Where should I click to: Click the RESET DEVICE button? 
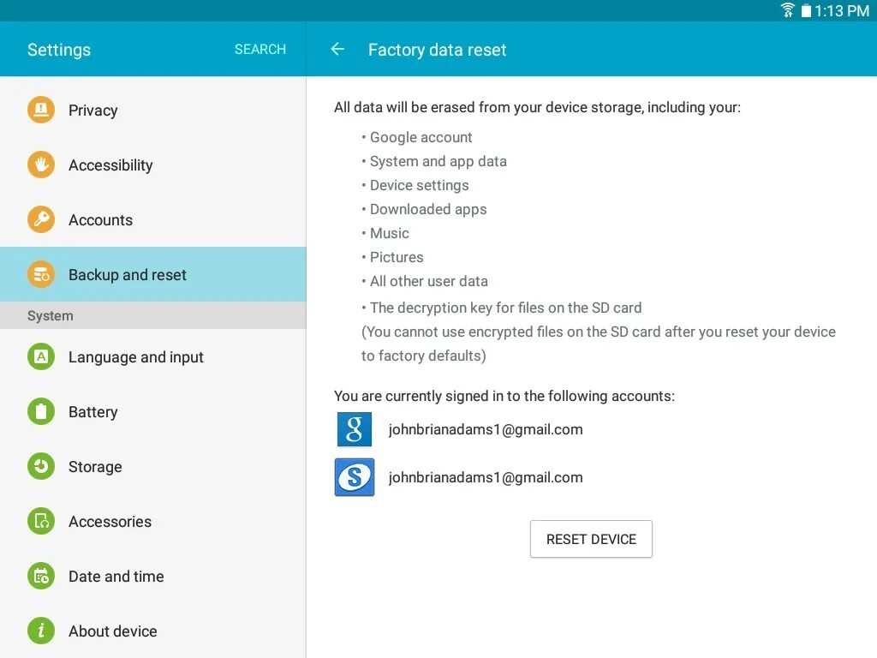(x=591, y=539)
